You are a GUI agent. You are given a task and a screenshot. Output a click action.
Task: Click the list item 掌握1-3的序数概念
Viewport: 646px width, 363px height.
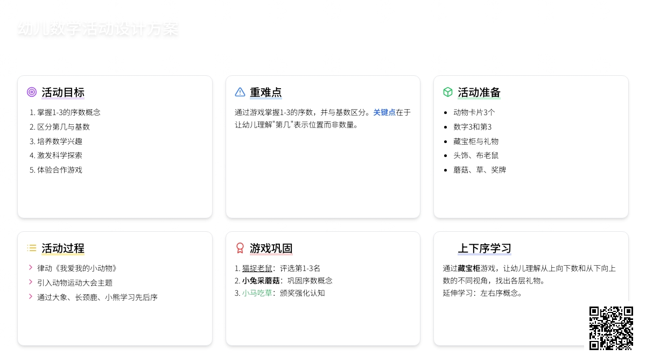coord(69,112)
